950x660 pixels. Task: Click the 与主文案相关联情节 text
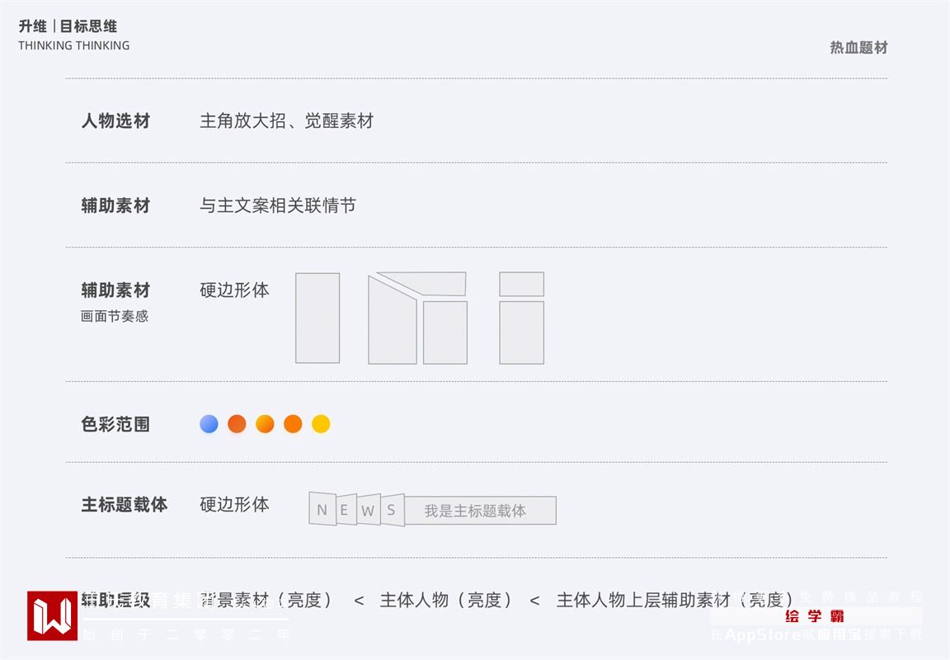click(278, 205)
